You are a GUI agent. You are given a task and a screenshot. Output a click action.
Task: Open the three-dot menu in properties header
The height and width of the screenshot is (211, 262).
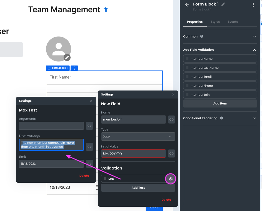coord(253,5)
